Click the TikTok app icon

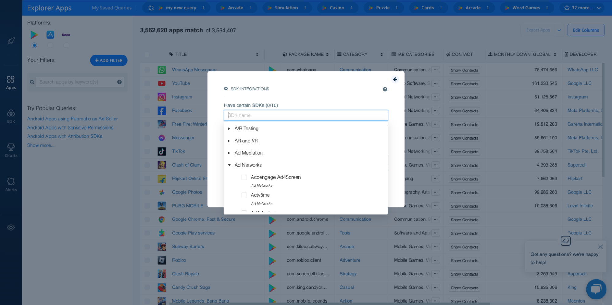(162, 151)
